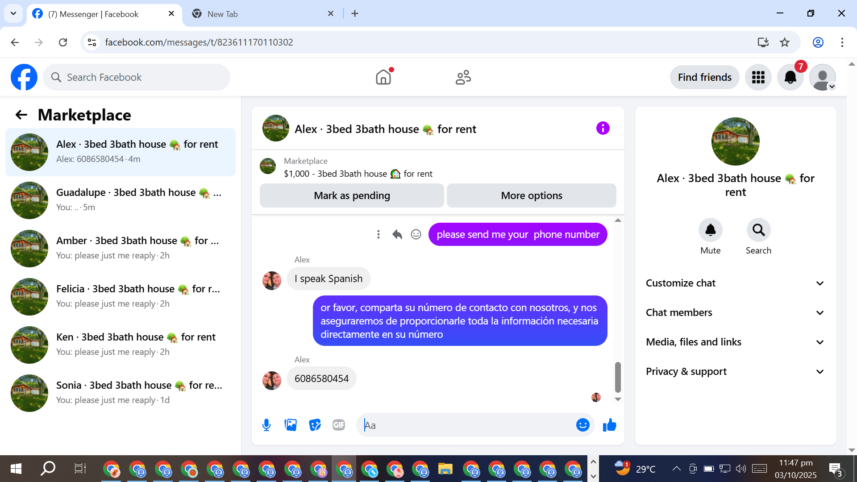
Task: Click Mark as pending button
Action: click(352, 195)
